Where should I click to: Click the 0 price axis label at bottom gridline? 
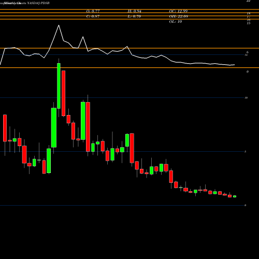(246, 205)
